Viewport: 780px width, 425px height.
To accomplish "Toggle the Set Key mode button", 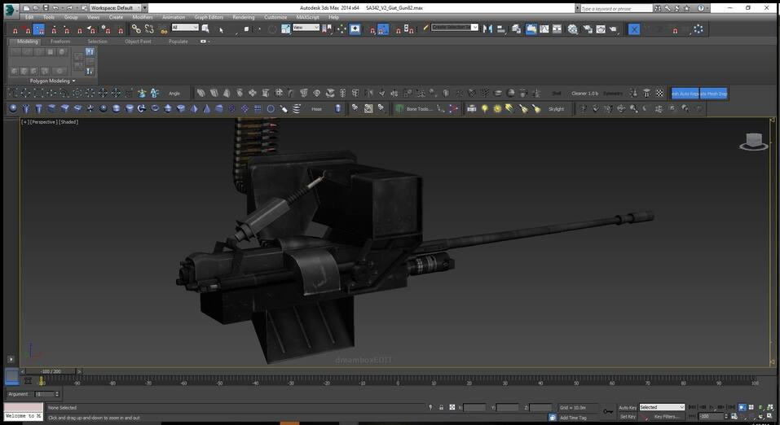I will coord(627,416).
